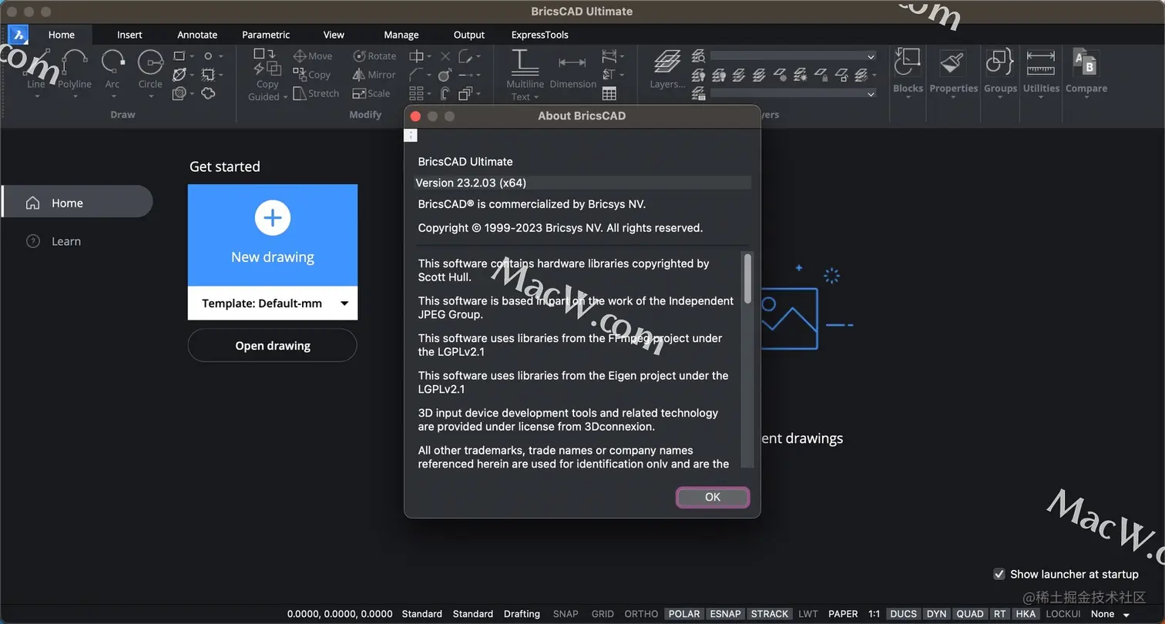Click the Move tool in Modify panel
1165x624 pixels.
[313, 56]
